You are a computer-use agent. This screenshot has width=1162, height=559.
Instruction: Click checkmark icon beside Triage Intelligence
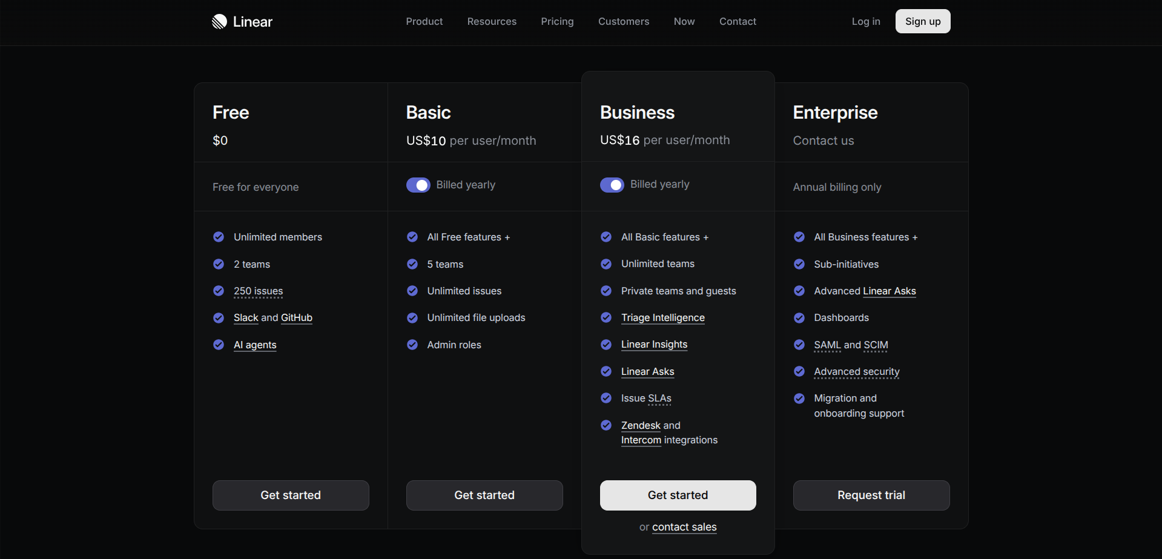point(606,317)
